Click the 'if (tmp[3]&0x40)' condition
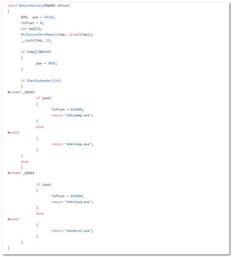Image resolution: width=232 pixels, height=257 pixels. coord(36,52)
